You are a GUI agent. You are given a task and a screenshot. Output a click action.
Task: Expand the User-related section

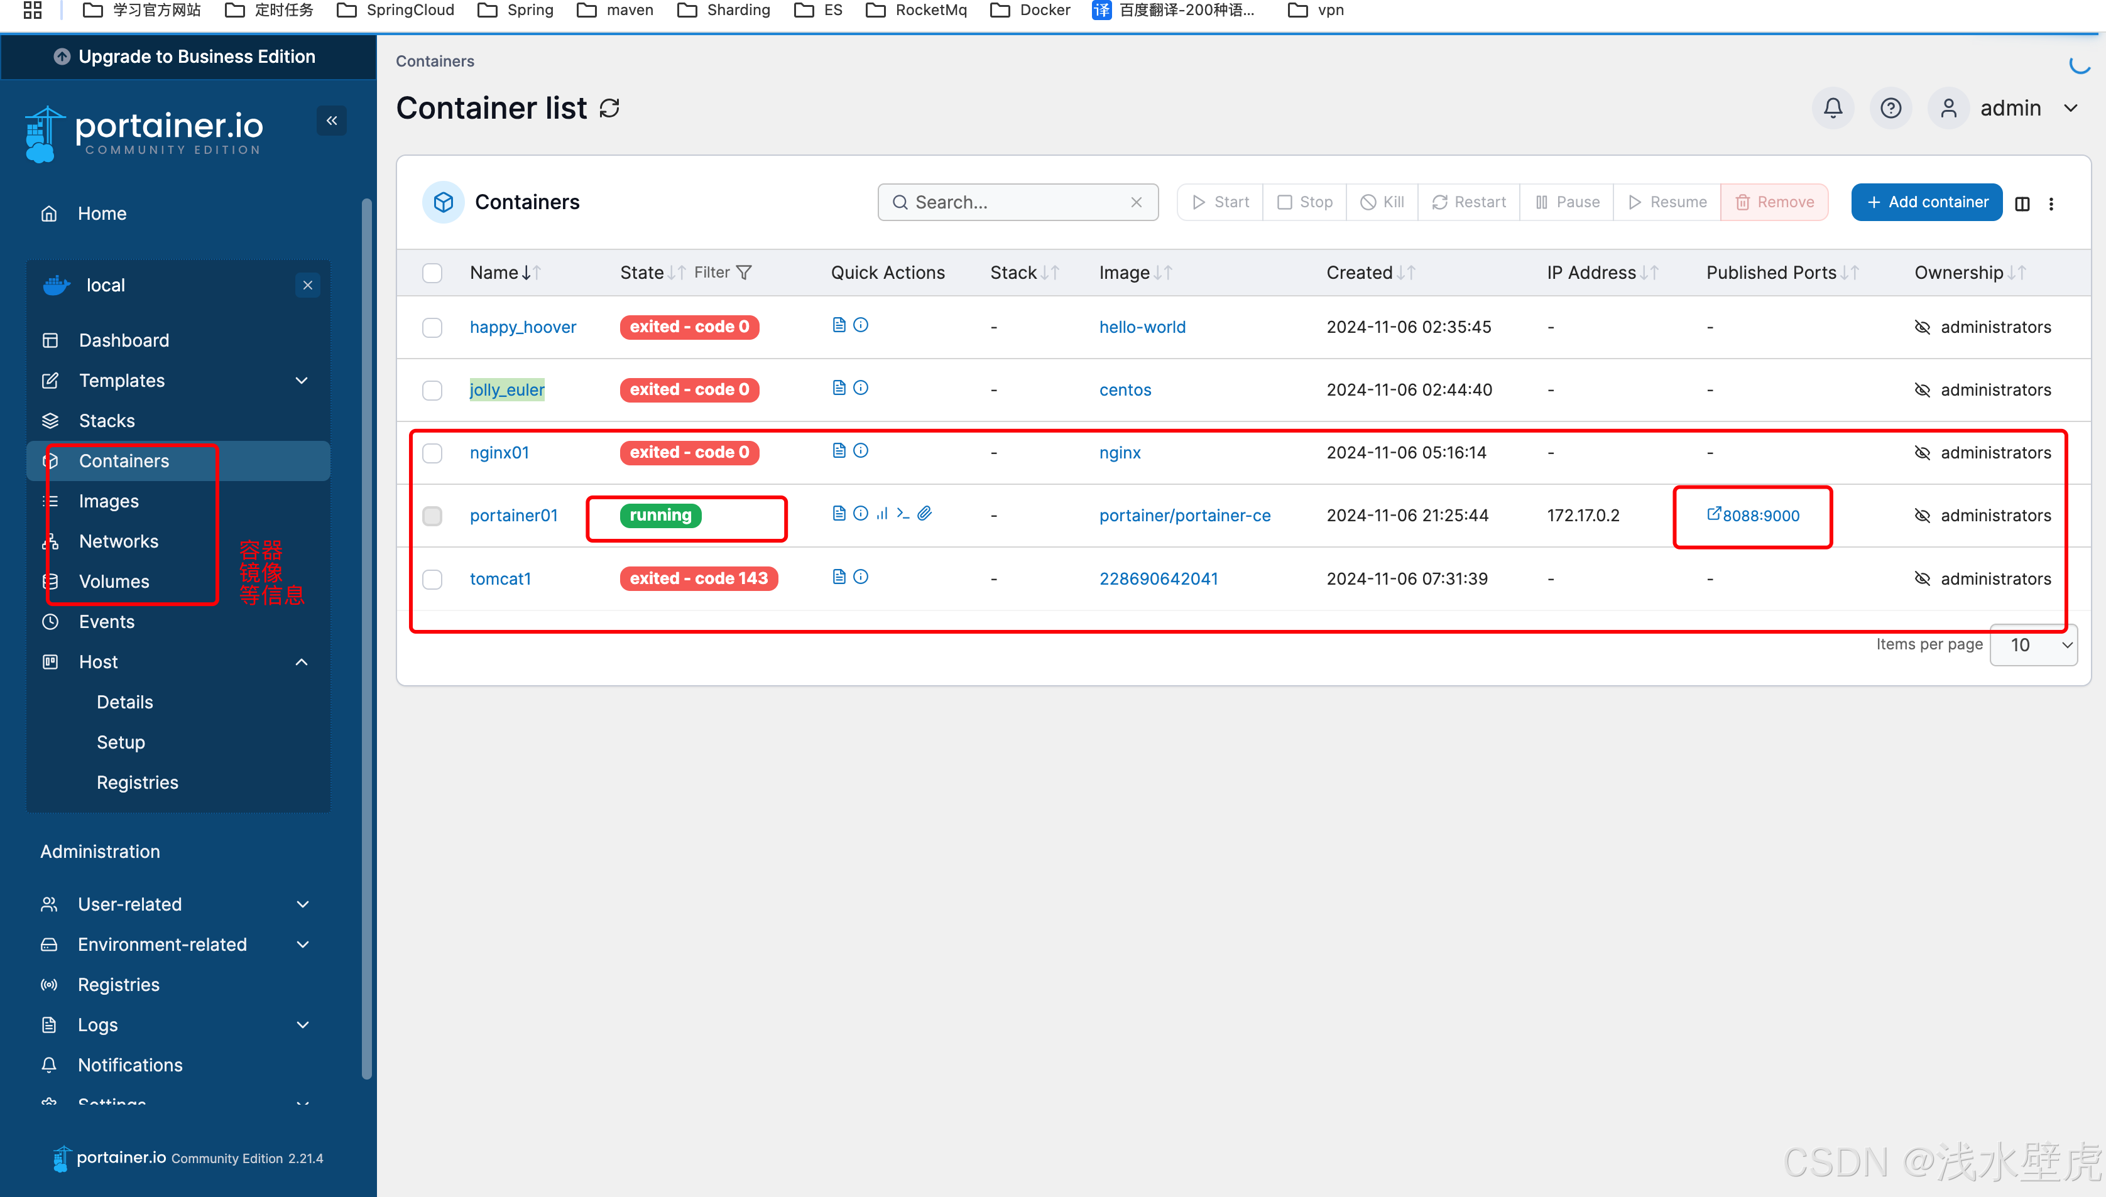(177, 904)
